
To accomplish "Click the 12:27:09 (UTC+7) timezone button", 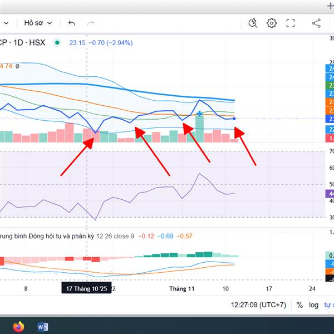I will (x=259, y=305).
